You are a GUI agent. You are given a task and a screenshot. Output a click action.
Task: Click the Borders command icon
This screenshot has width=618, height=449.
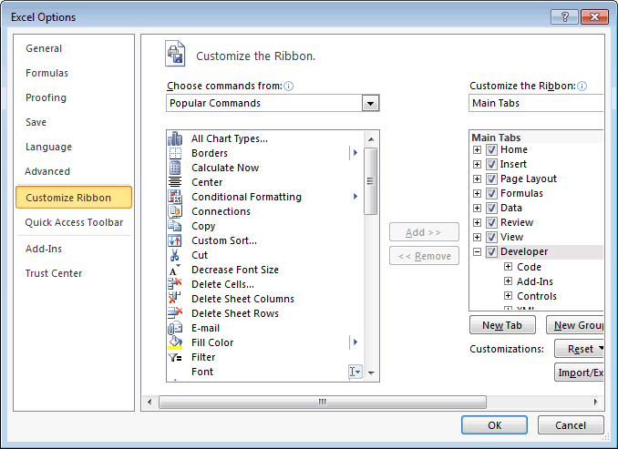click(175, 153)
